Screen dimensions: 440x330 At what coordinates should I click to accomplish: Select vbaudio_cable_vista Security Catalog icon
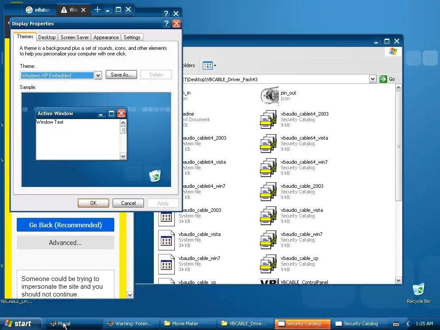268,216
